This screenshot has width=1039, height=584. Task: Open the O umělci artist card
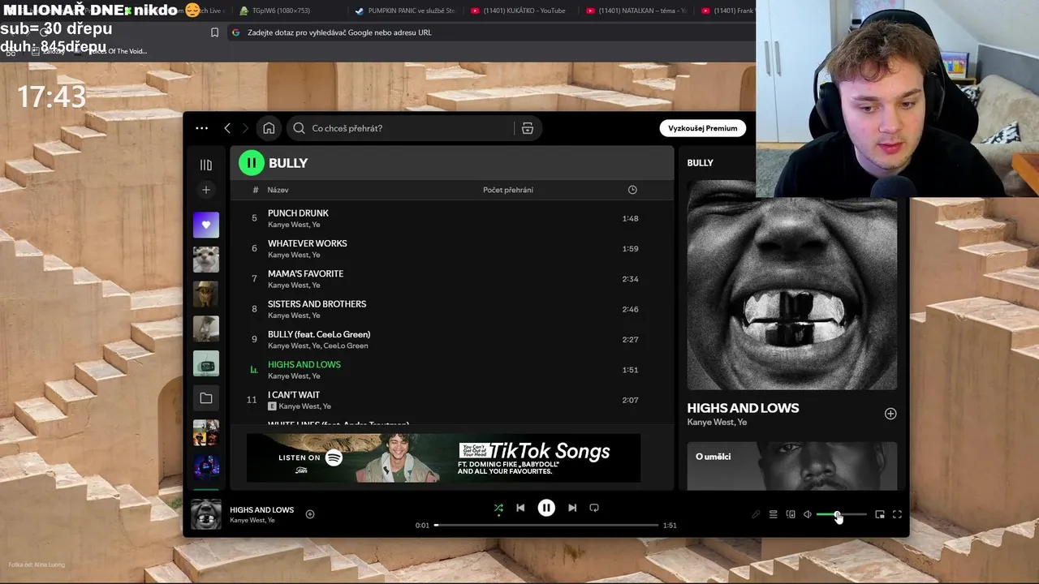point(792,466)
